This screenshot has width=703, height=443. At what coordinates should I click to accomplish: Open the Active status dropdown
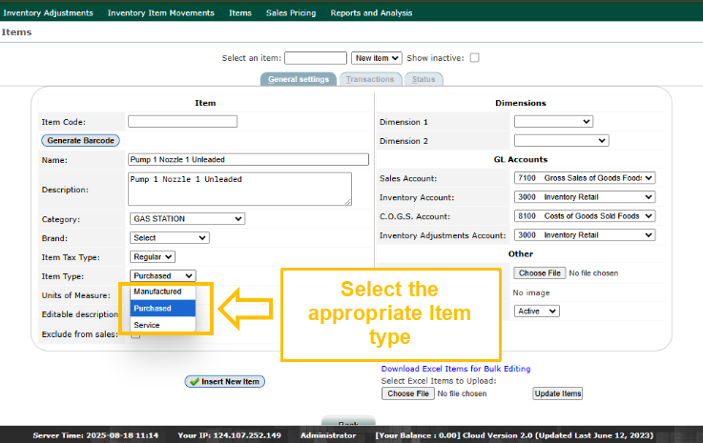point(537,311)
